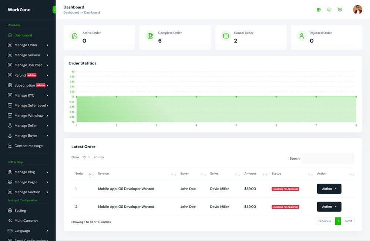Click the Active Order card icon
This screenshot has width=370, height=241.
coord(74,36)
